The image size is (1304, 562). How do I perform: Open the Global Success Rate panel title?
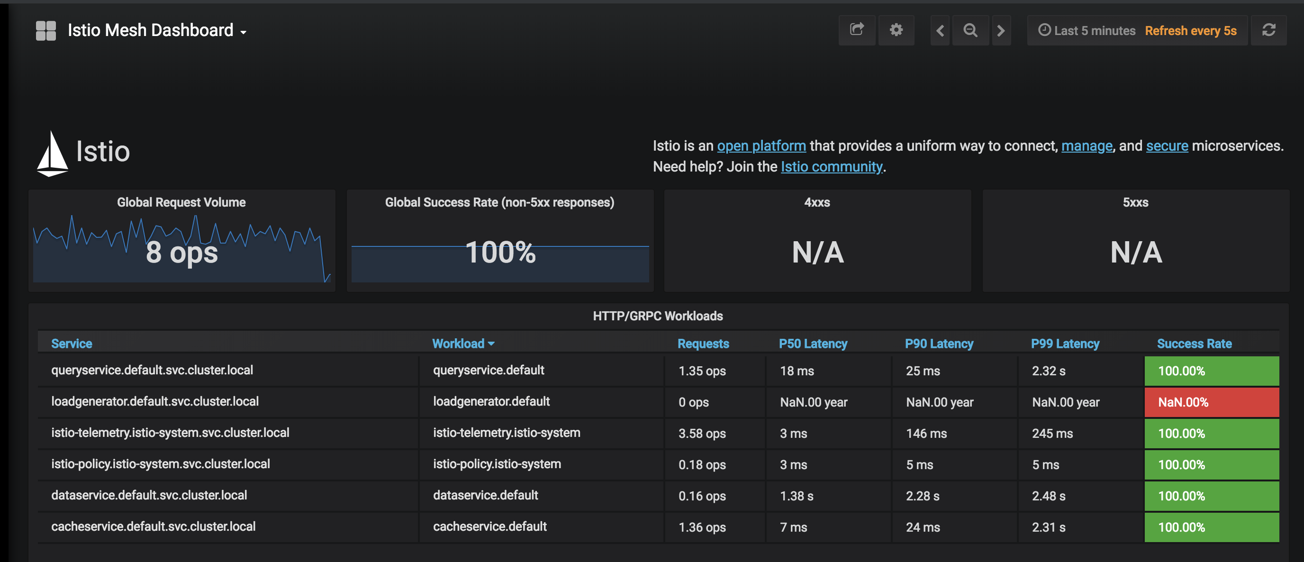[x=499, y=202]
